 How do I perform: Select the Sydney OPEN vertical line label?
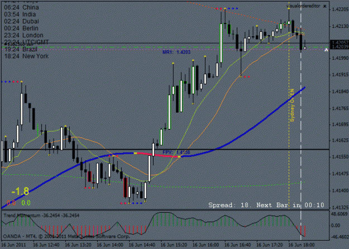pyautogui.click(x=292, y=106)
